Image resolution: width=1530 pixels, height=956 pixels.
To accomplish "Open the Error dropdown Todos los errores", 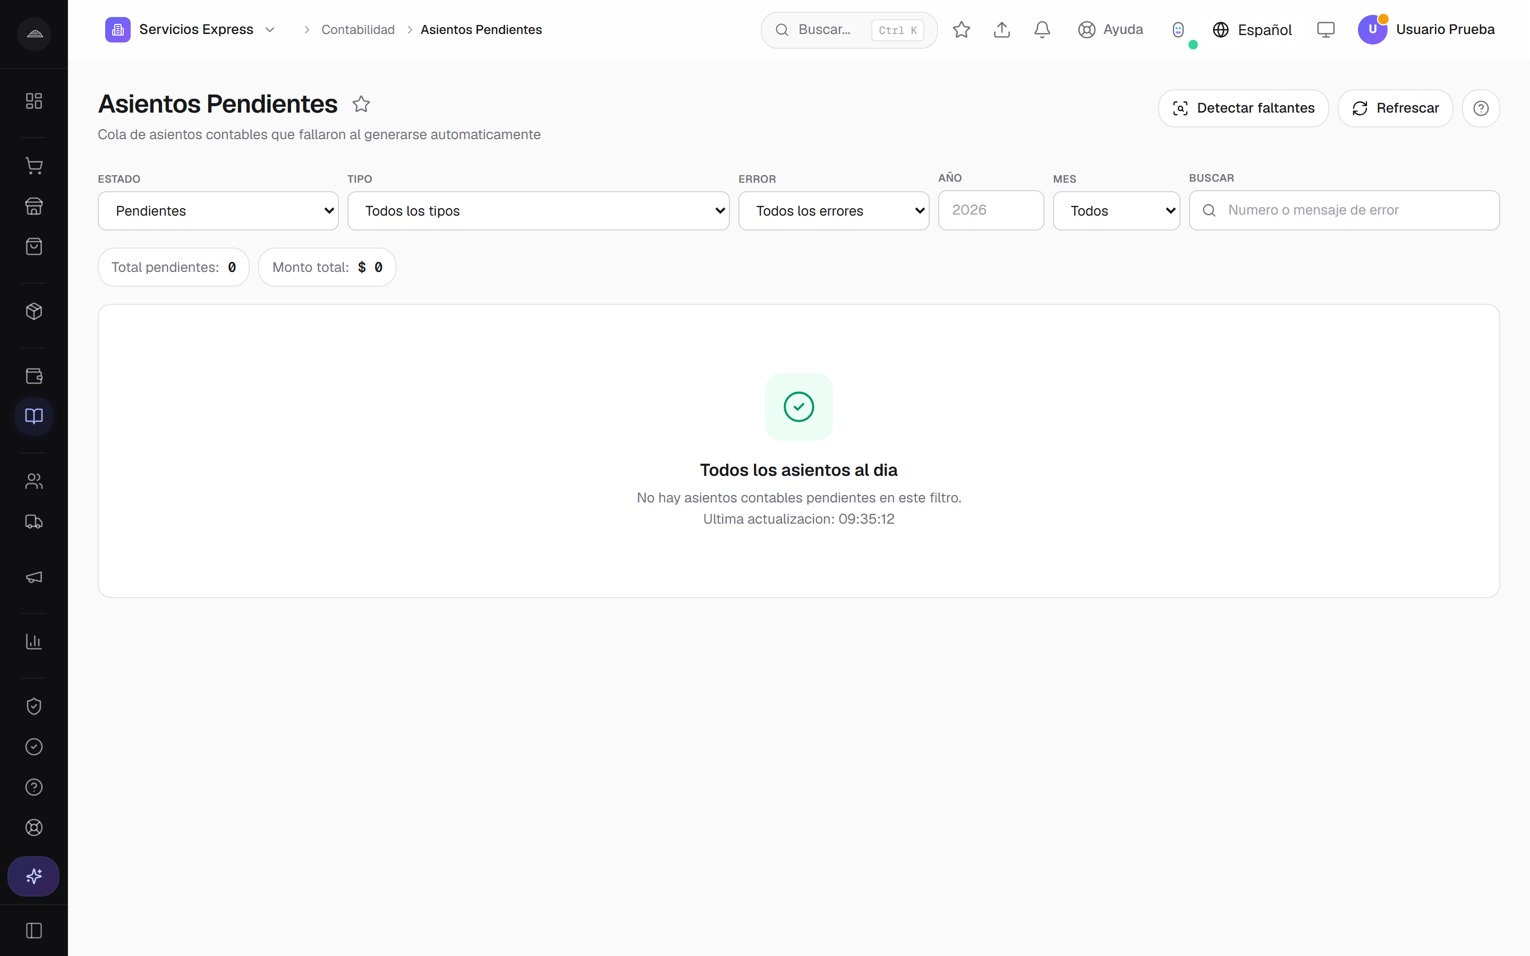I will [x=834, y=210].
